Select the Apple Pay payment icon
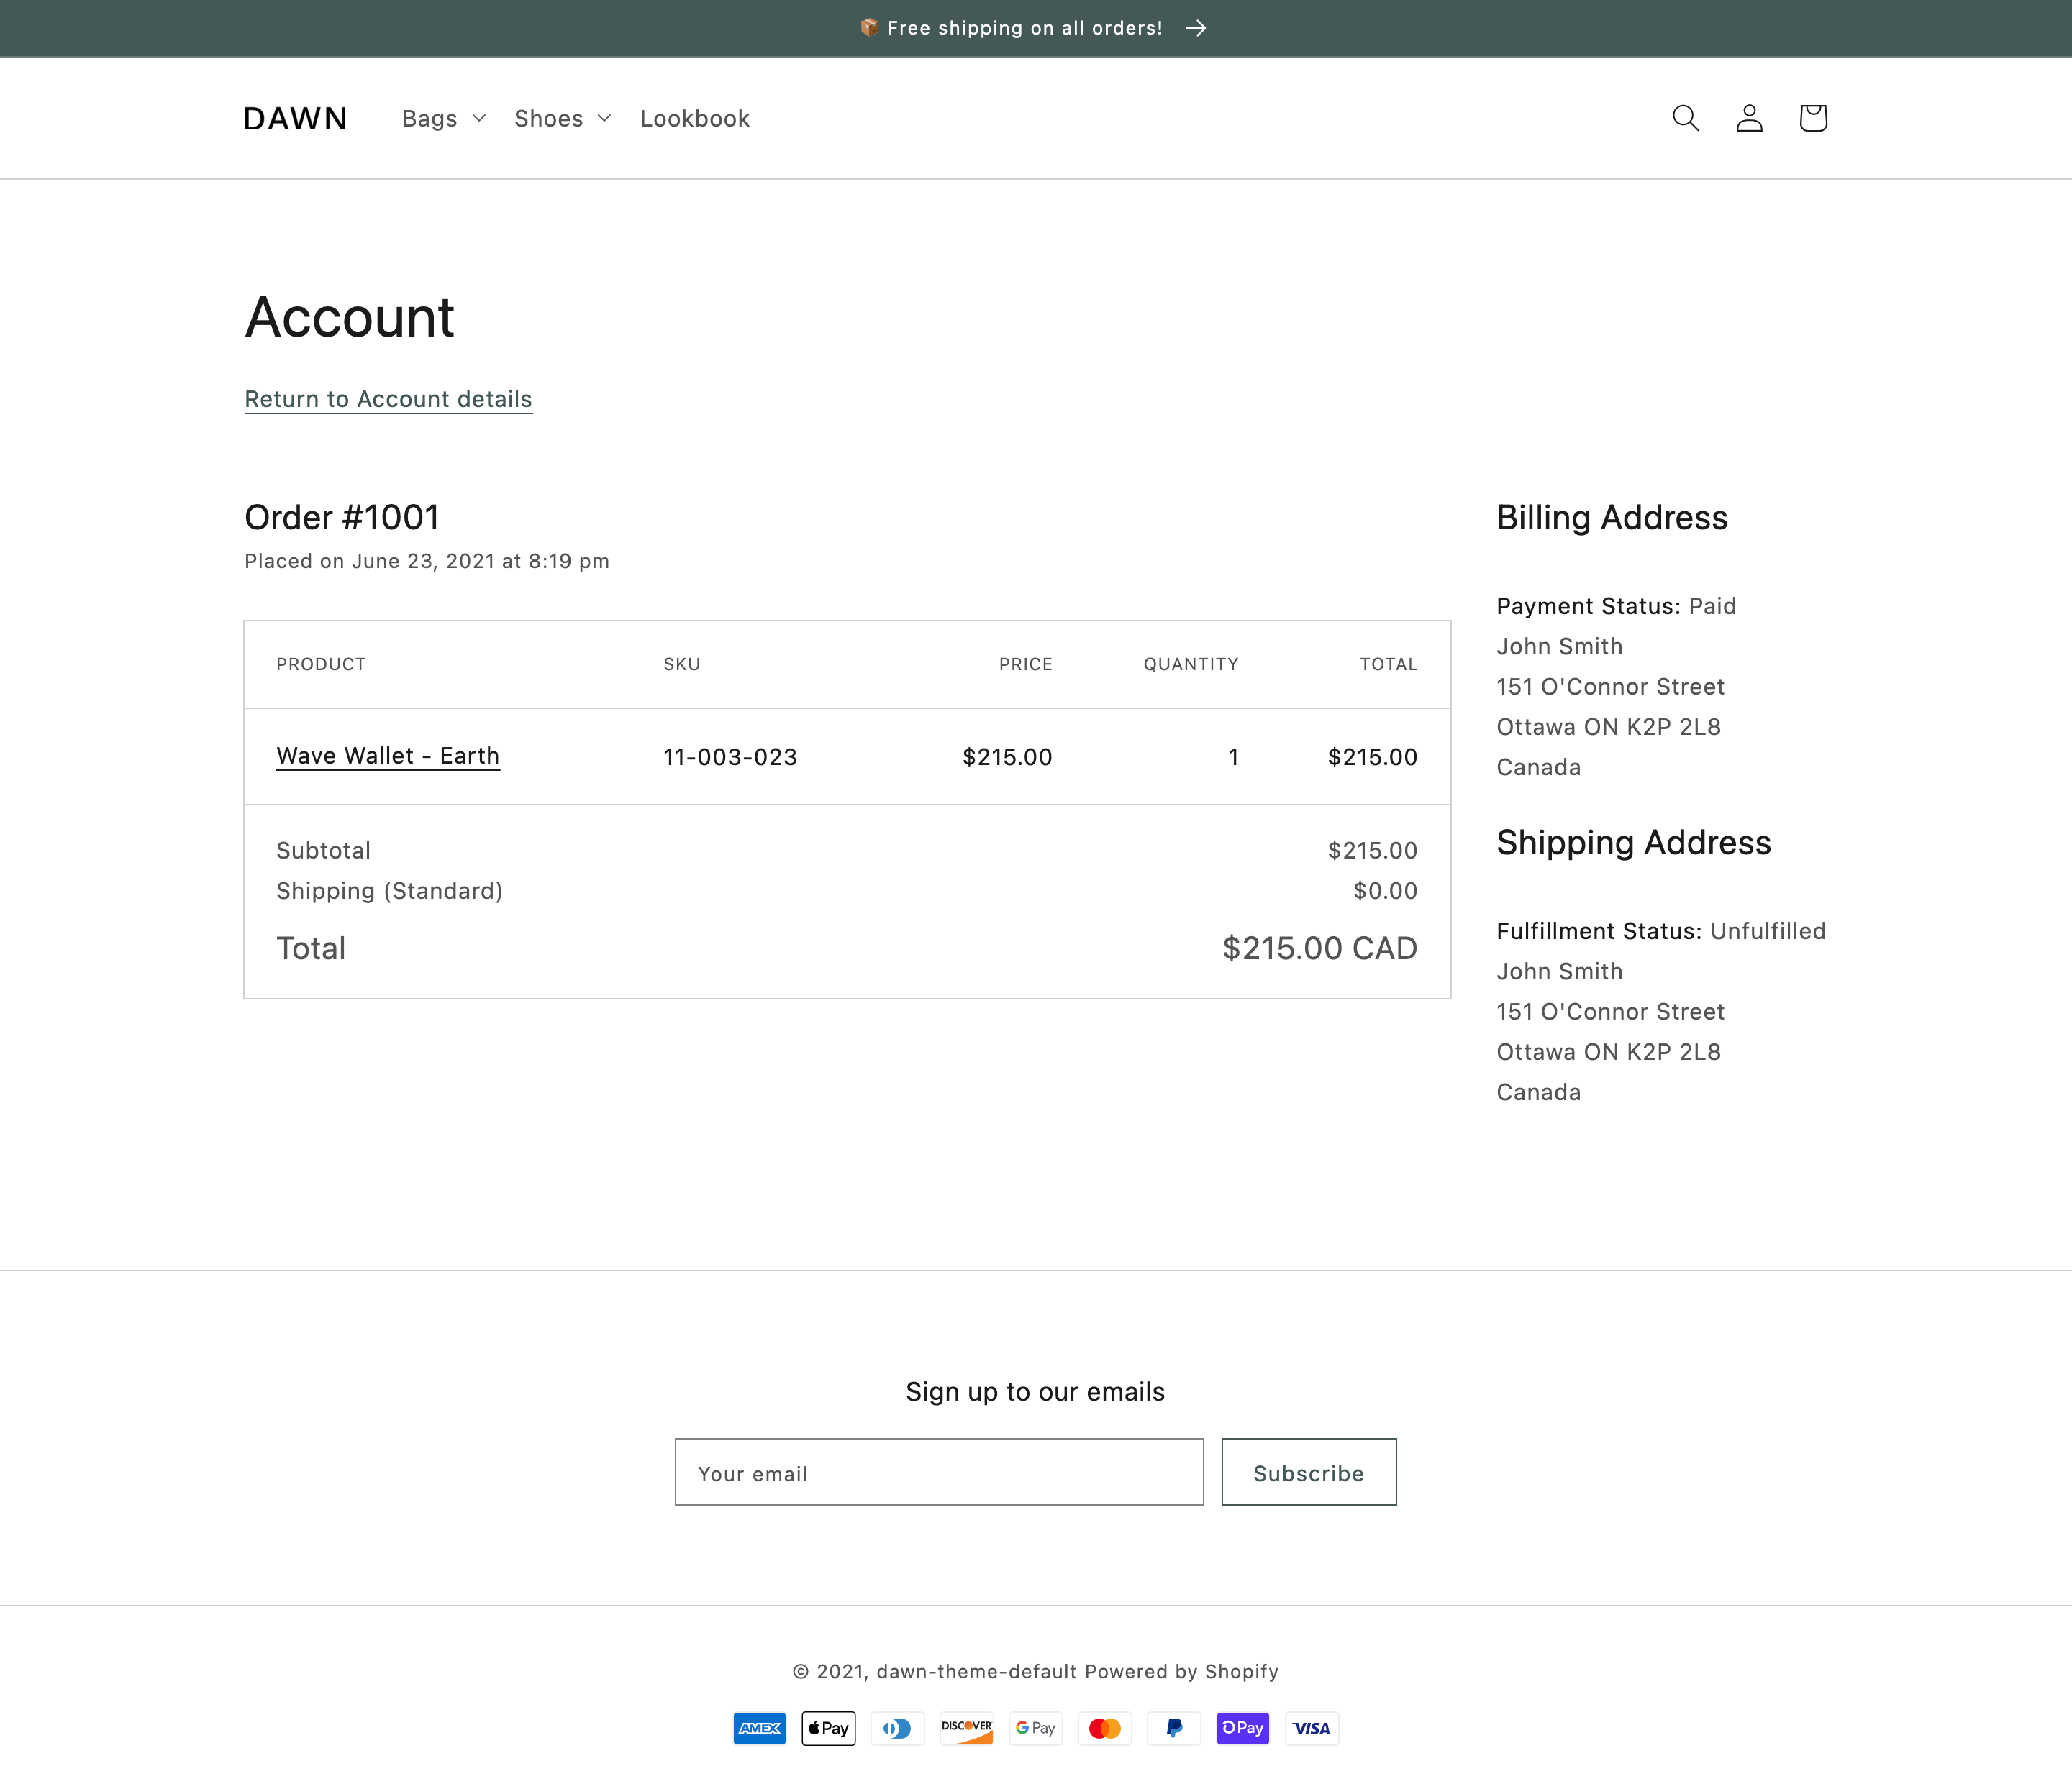2072x1789 pixels. (x=828, y=1727)
